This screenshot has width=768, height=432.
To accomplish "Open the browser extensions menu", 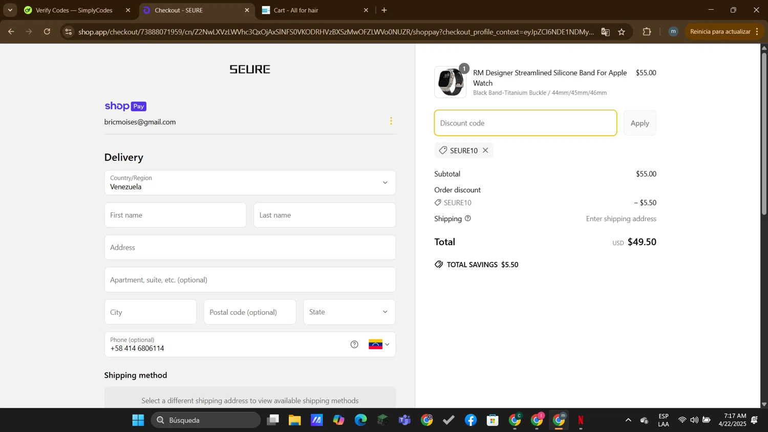I will 647,32.
